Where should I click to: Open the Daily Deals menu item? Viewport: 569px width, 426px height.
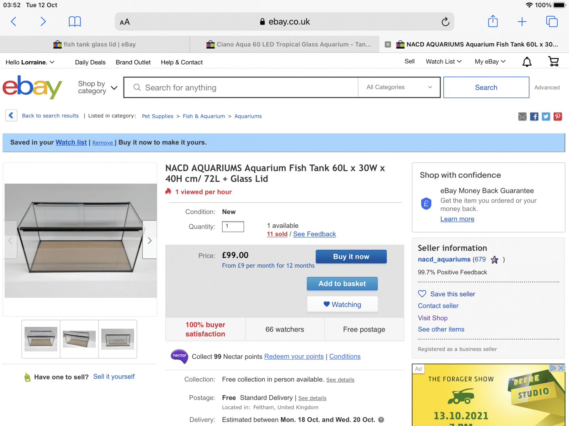(90, 62)
